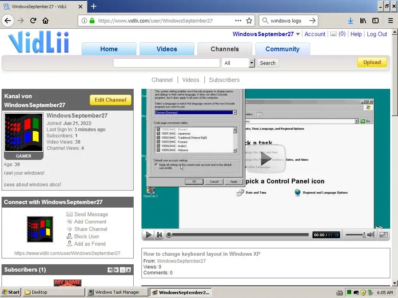This screenshot has height=298, width=398.
Task: Open the Community tab
Action: 283,49
